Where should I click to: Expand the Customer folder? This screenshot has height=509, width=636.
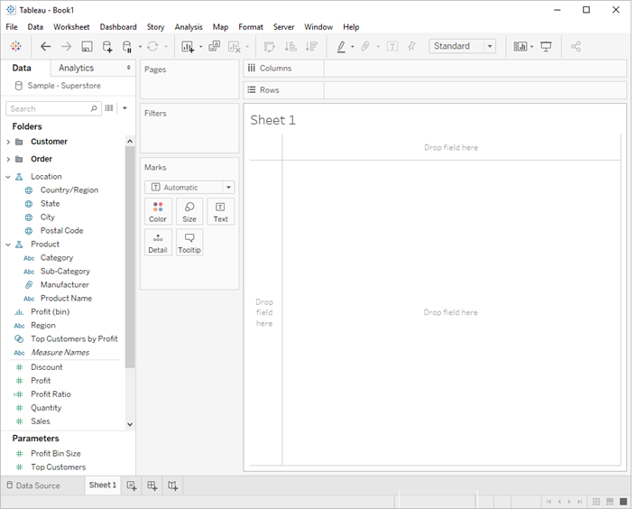[8, 142]
